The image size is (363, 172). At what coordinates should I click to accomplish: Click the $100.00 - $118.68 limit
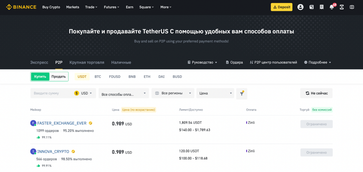point(193,158)
